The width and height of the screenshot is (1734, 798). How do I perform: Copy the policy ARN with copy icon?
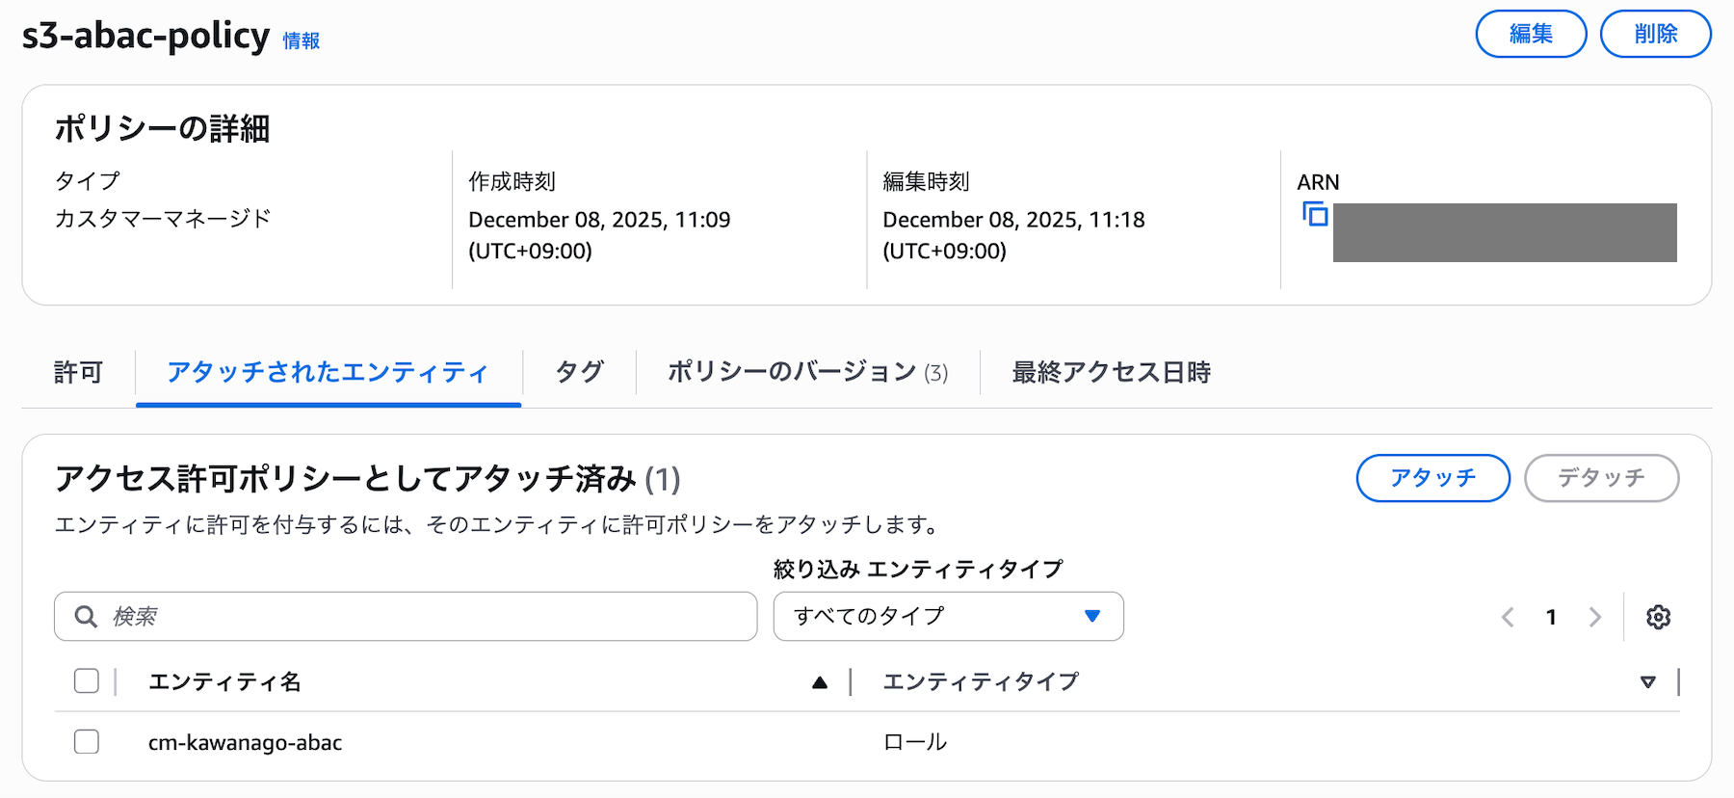1315,214
